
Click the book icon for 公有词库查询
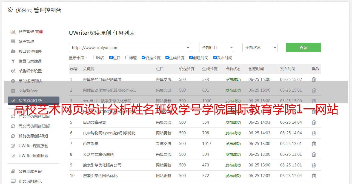tap(13, 171)
